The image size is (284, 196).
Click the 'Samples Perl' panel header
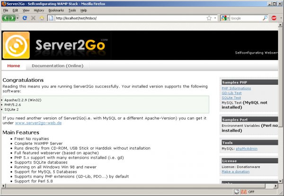pyautogui.click(x=250, y=120)
